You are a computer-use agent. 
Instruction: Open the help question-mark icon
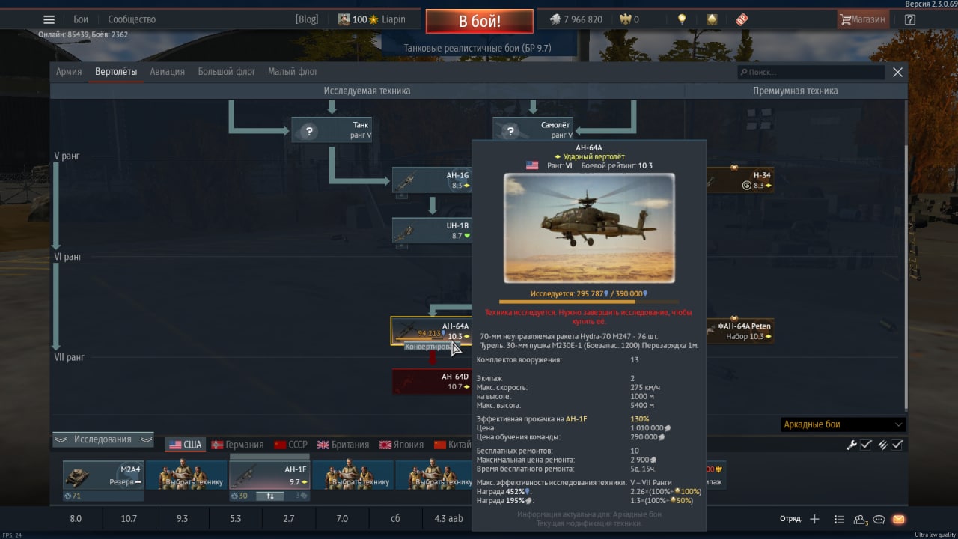click(909, 19)
